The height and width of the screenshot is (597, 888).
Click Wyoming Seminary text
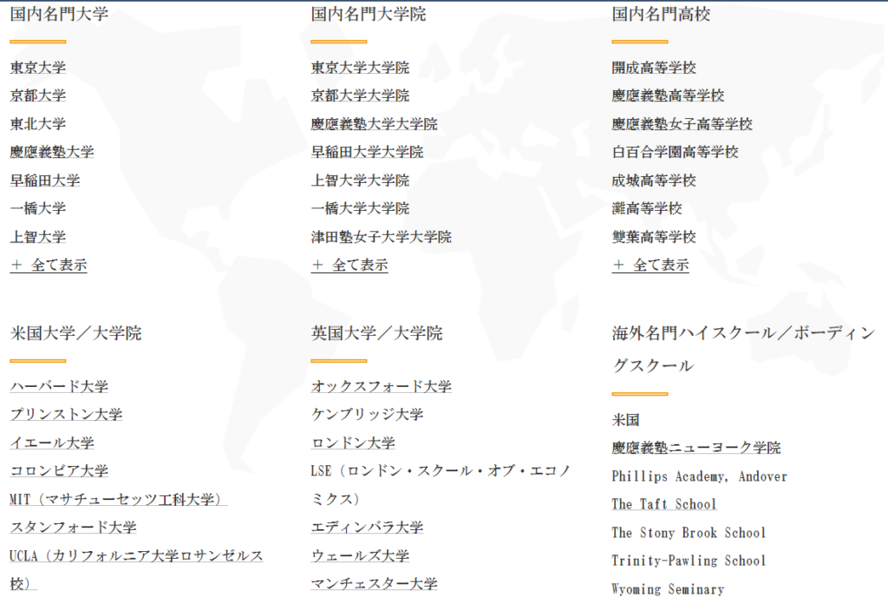point(668,589)
